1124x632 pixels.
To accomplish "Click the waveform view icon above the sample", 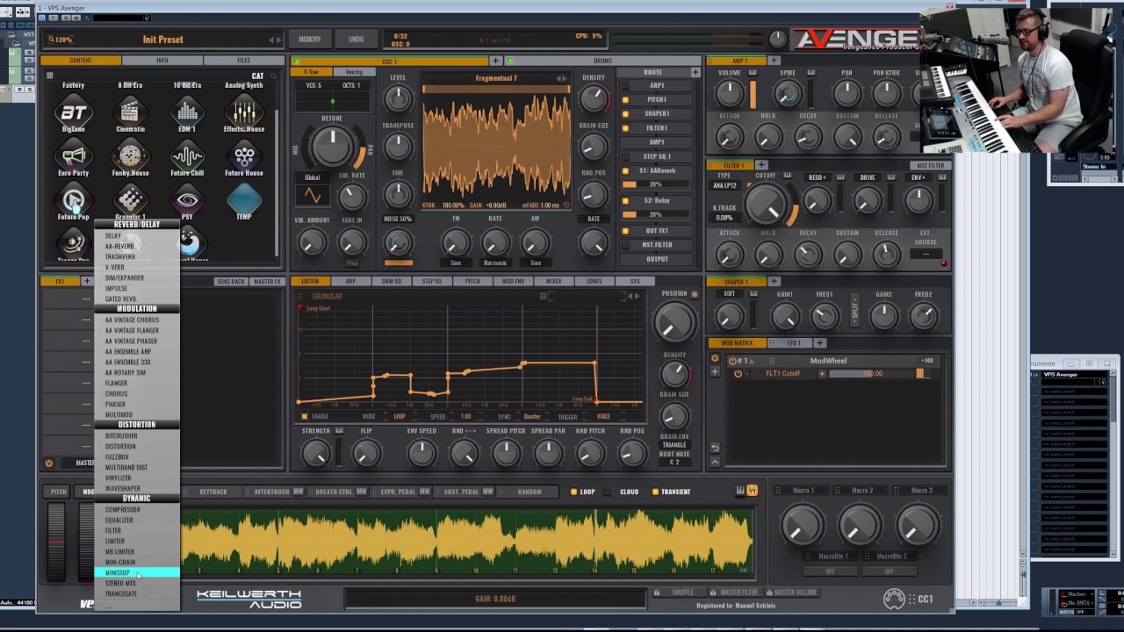I will click(x=752, y=491).
